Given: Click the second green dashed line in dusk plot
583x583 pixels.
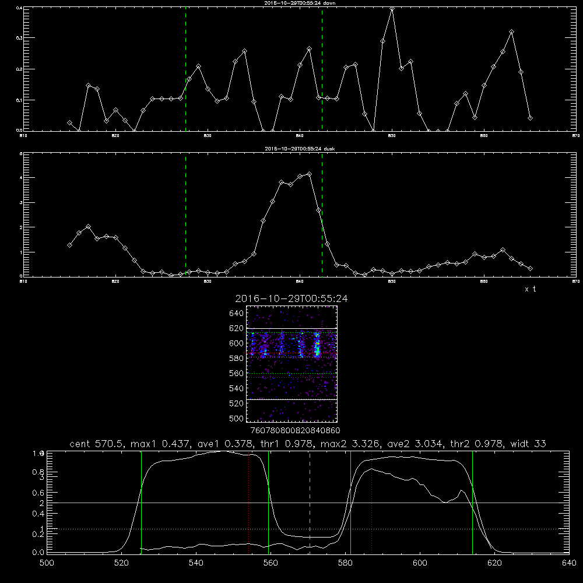Looking at the screenshot, I should (x=322, y=215).
